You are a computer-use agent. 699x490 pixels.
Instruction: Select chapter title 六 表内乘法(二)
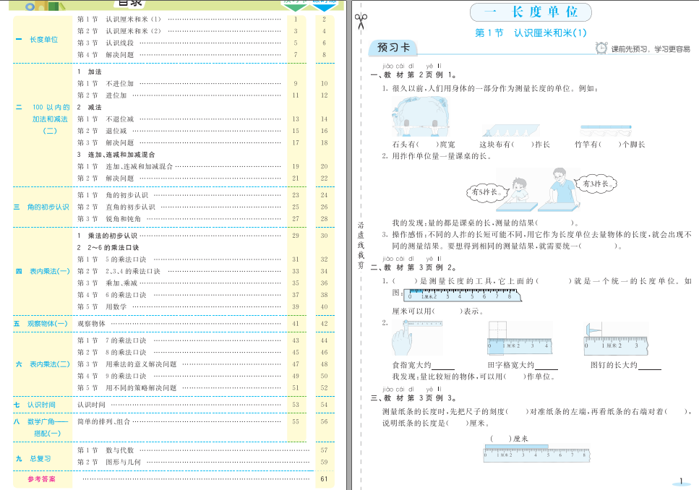(x=43, y=364)
